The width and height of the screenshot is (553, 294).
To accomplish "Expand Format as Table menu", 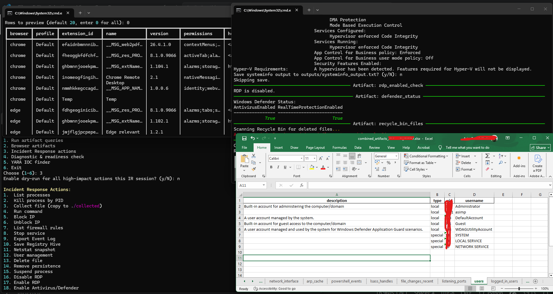I will [420, 163].
